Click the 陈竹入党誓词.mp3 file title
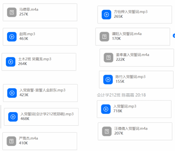This screenshot has width=175, height=151. (130, 77)
